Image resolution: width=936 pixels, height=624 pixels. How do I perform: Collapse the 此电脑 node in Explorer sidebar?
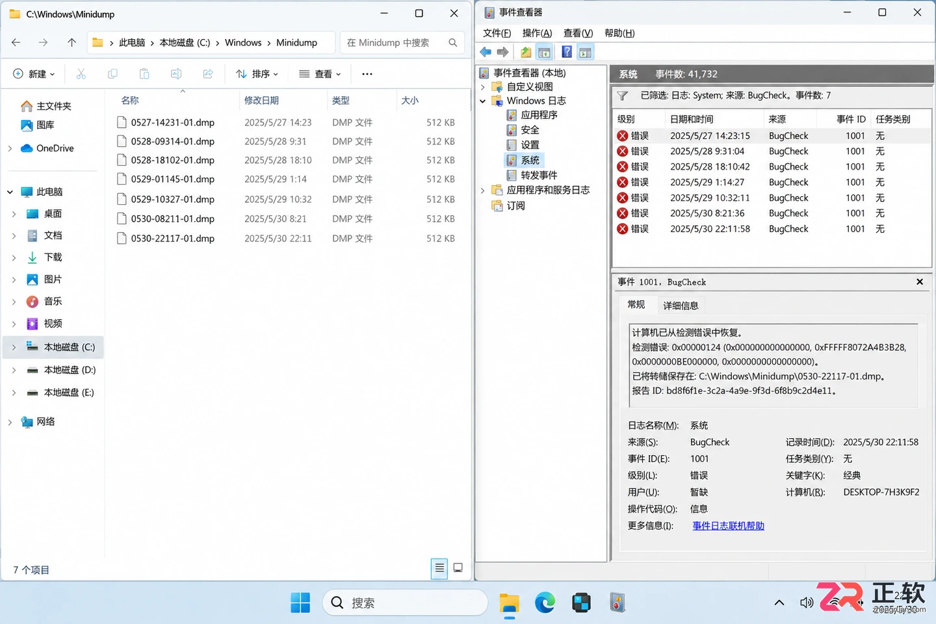coord(10,192)
